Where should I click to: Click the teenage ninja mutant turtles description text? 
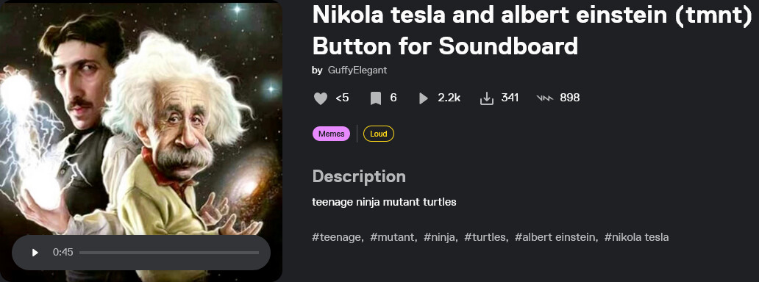385,202
